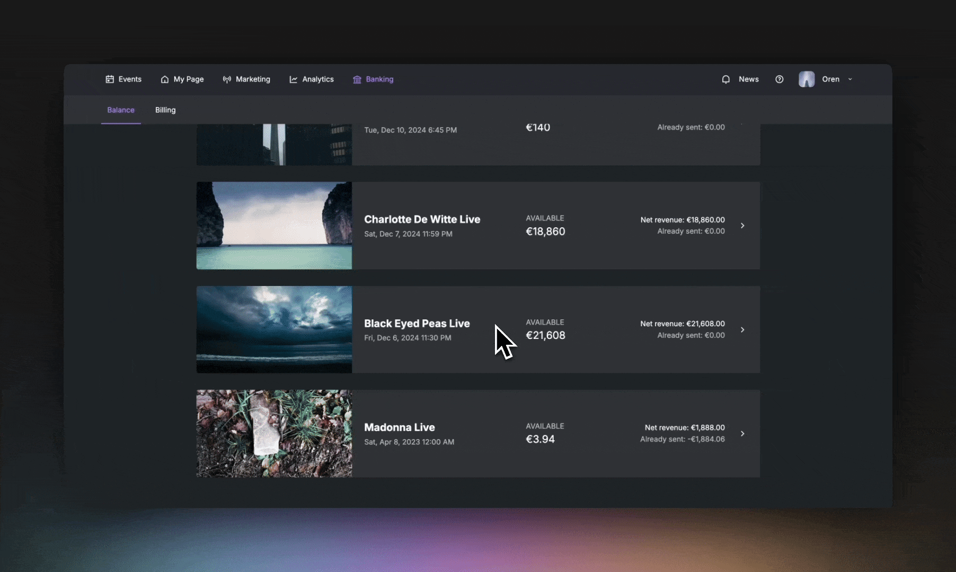Click the Events calendar icon
956x572 pixels.
click(110, 79)
